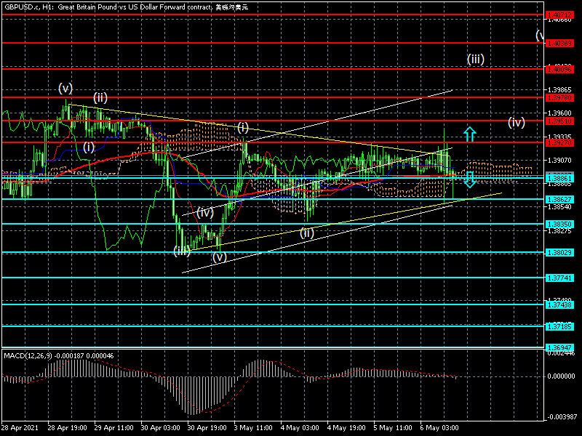Select the cyan 1.37185 price level label
The height and width of the screenshot is (436, 582).
[559, 326]
